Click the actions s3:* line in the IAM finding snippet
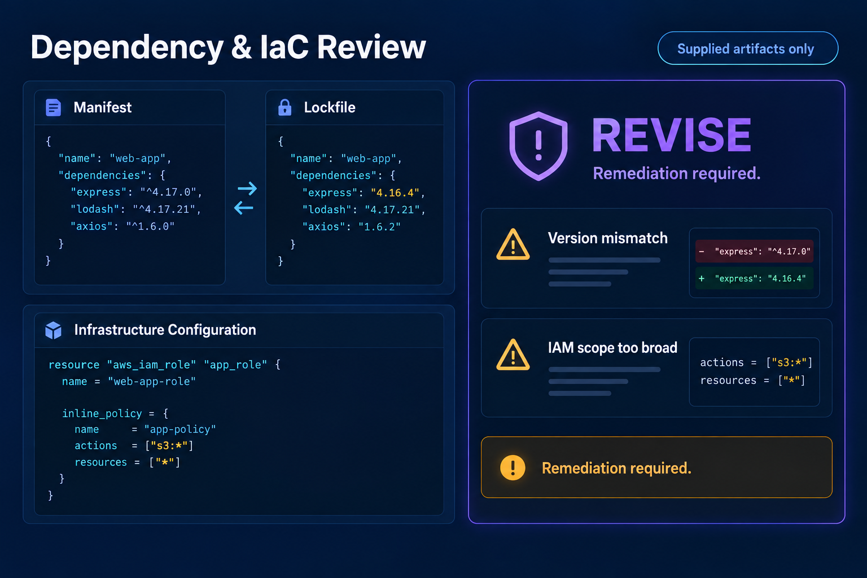Image resolution: width=867 pixels, height=578 pixels. 756,362
